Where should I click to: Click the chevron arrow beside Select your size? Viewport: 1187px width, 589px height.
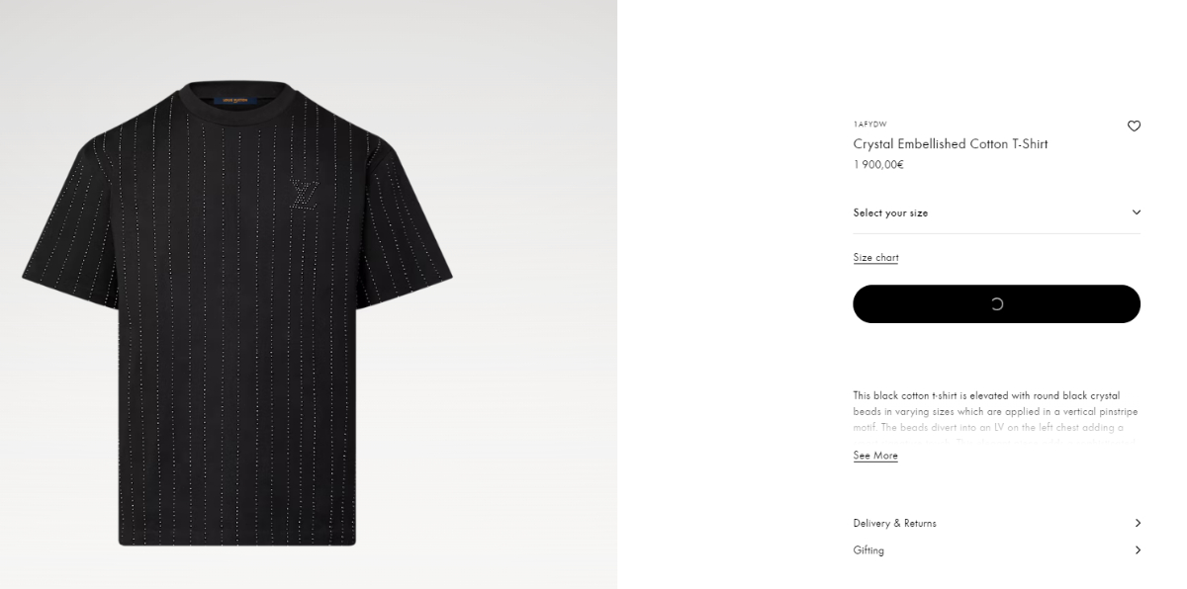(1136, 212)
